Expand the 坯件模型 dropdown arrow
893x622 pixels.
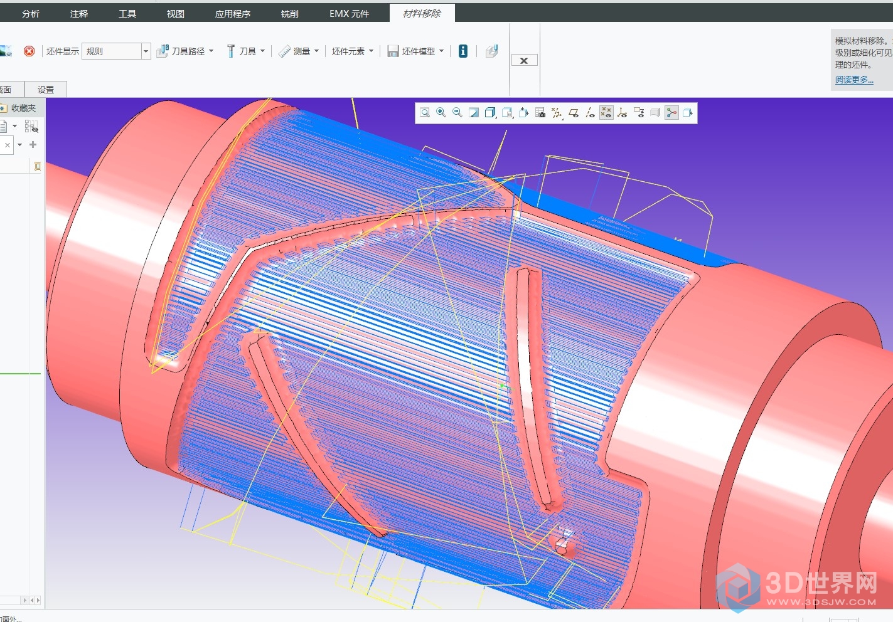pyautogui.click(x=441, y=51)
